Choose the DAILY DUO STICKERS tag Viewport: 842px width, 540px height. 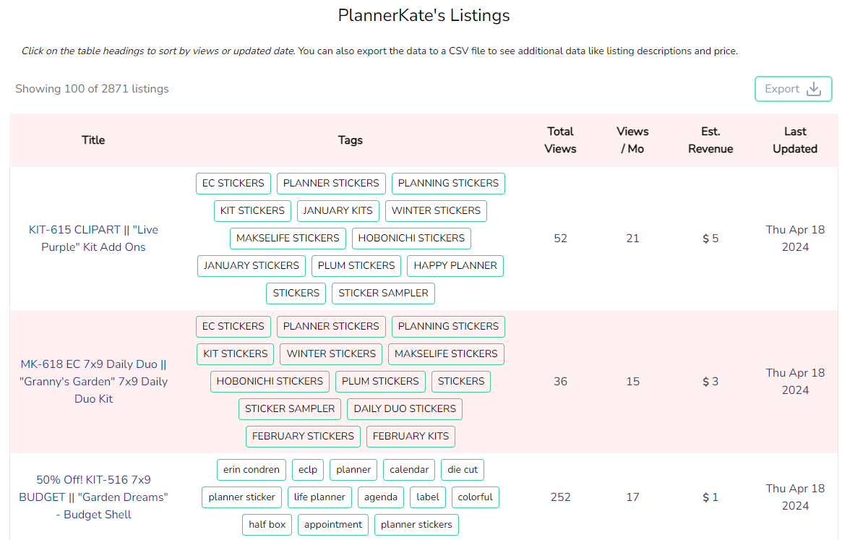click(x=405, y=409)
